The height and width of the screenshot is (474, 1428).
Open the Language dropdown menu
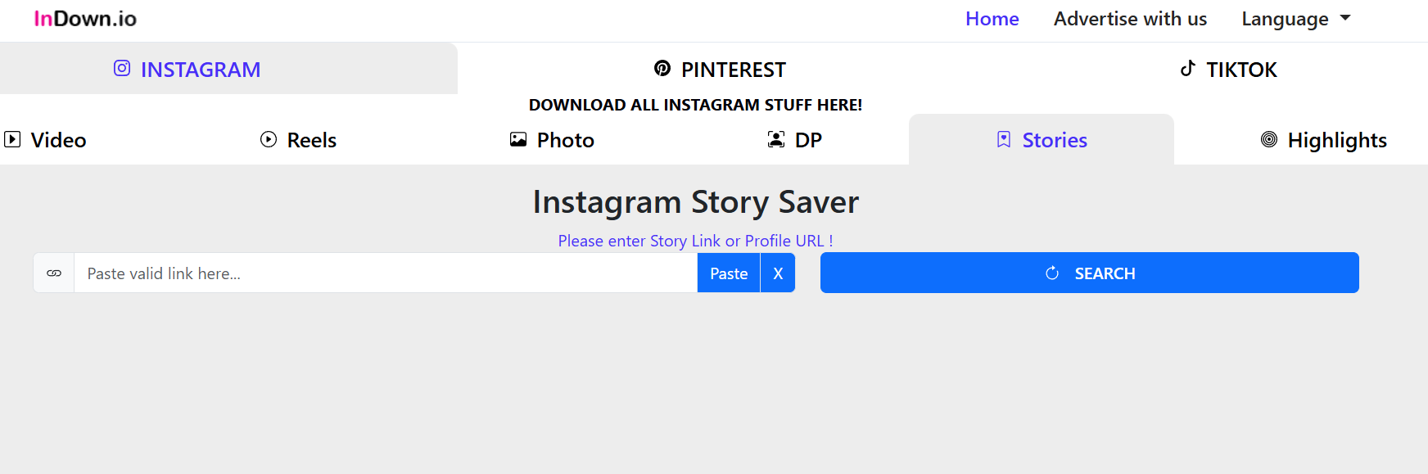(1295, 19)
